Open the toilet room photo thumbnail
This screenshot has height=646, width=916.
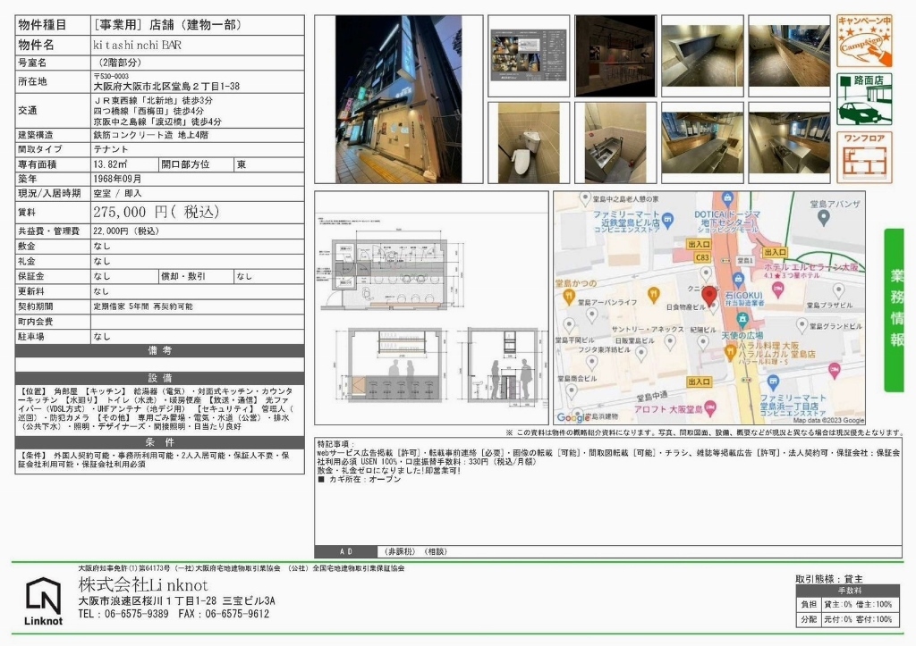(x=529, y=143)
